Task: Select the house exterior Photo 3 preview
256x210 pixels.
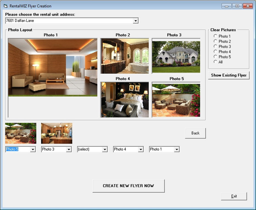Action: pos(176,56)
